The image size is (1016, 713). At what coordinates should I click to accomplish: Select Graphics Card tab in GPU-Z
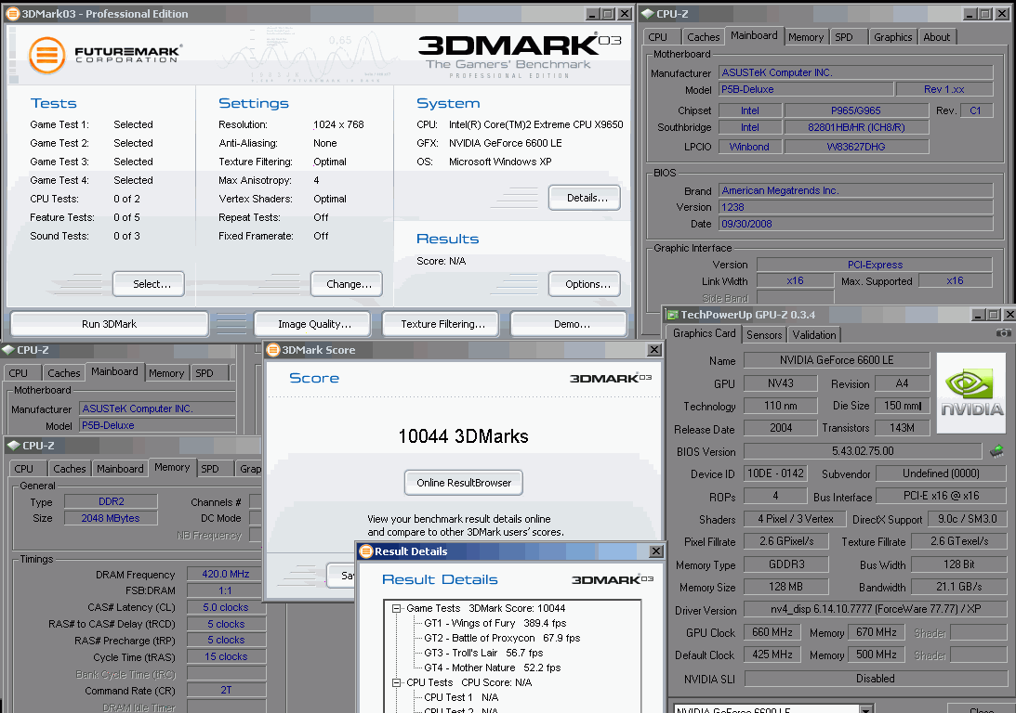tap(705, 333)
